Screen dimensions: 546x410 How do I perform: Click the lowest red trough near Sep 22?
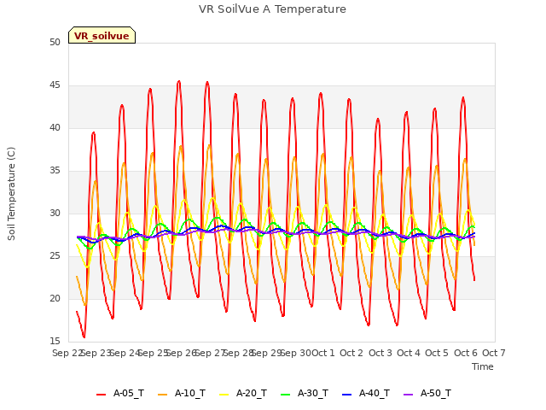pyautogui.click(x=84, y=337)
